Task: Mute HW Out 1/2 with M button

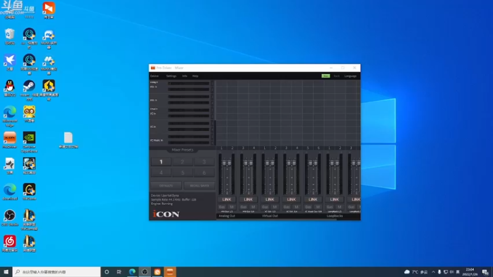Action: pyautogui.click(x=232, y=207)
